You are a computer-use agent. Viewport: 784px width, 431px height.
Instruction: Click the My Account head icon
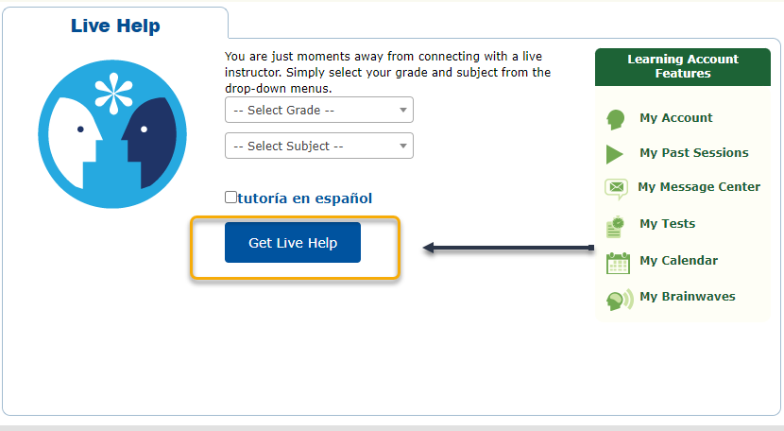pos(616,120)
